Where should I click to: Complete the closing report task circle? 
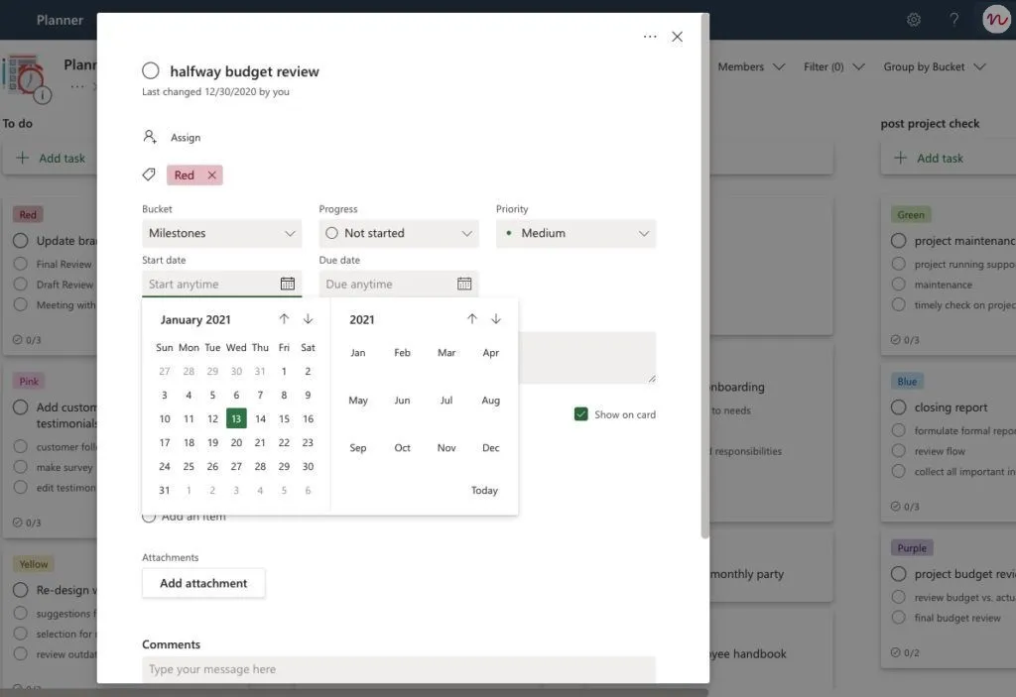tap(898, 407)
